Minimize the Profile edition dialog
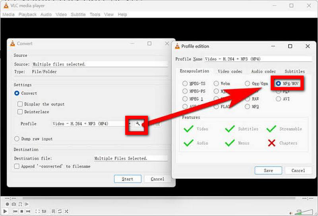Screen dimensions: 318x216 click(x=273, y=46)
